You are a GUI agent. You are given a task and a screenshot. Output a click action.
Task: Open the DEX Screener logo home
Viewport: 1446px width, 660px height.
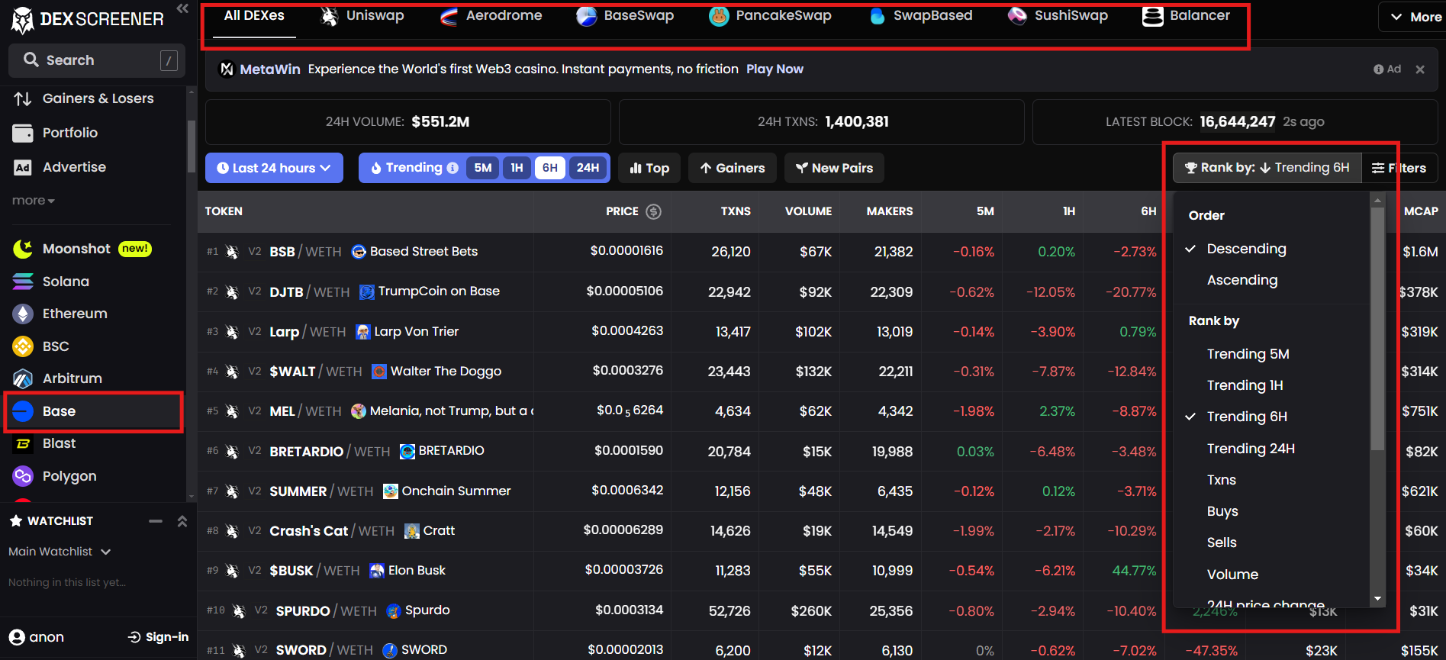pos(88,19)
